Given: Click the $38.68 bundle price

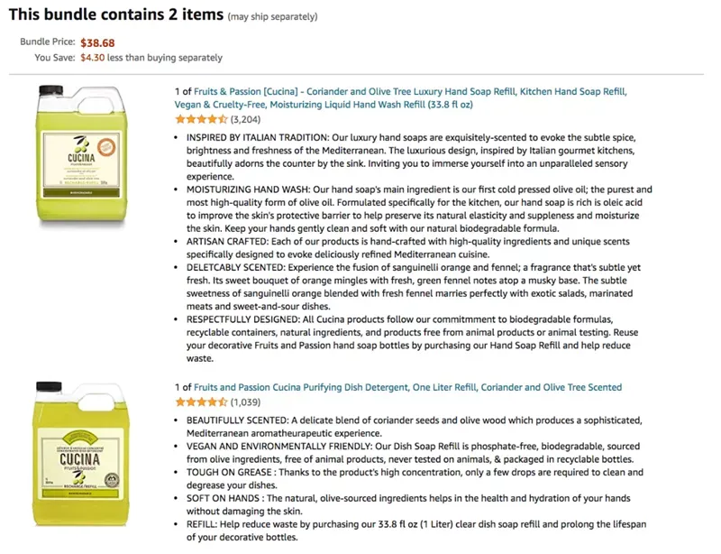Looking at the screenshot, I should pos(97,42).
